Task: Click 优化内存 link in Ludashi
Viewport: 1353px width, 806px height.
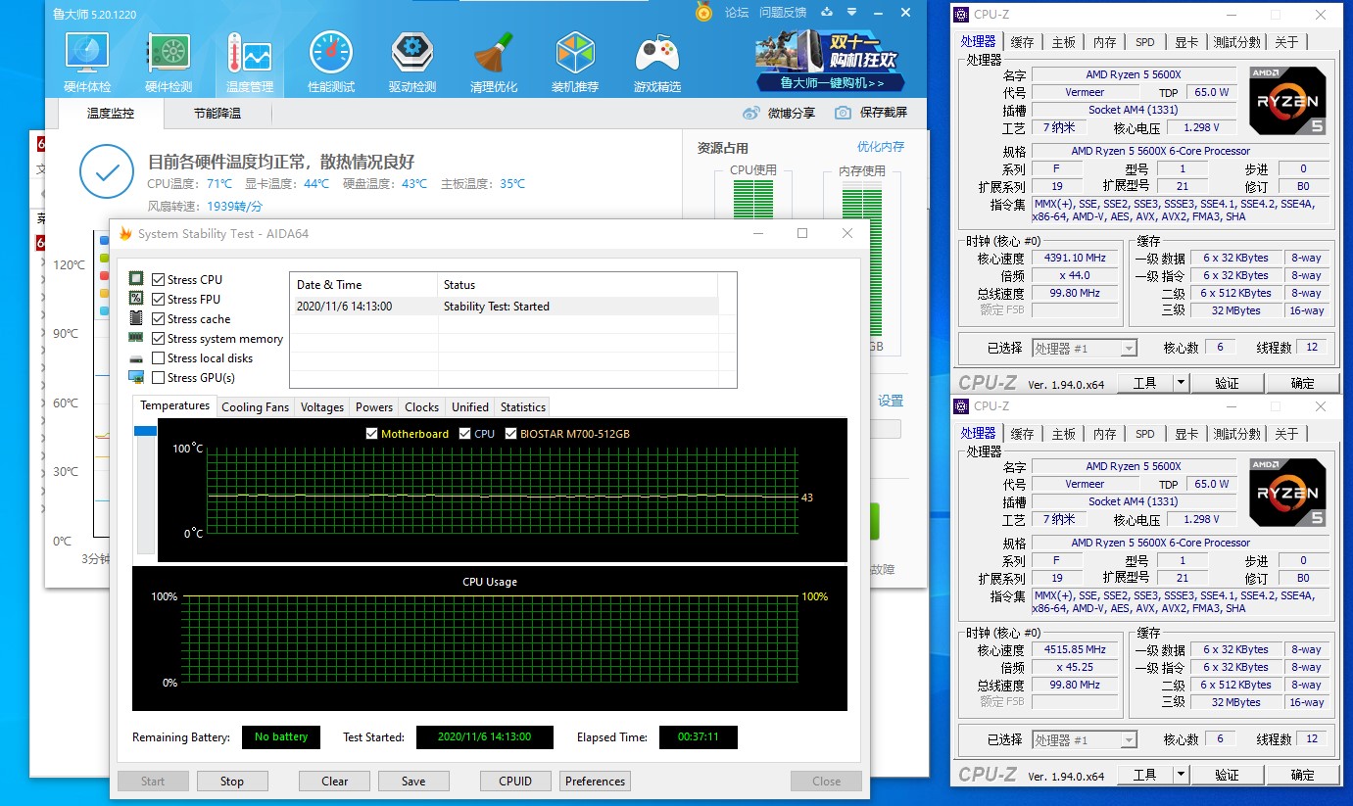Action: pyautogui.click(x=881, y=147)
